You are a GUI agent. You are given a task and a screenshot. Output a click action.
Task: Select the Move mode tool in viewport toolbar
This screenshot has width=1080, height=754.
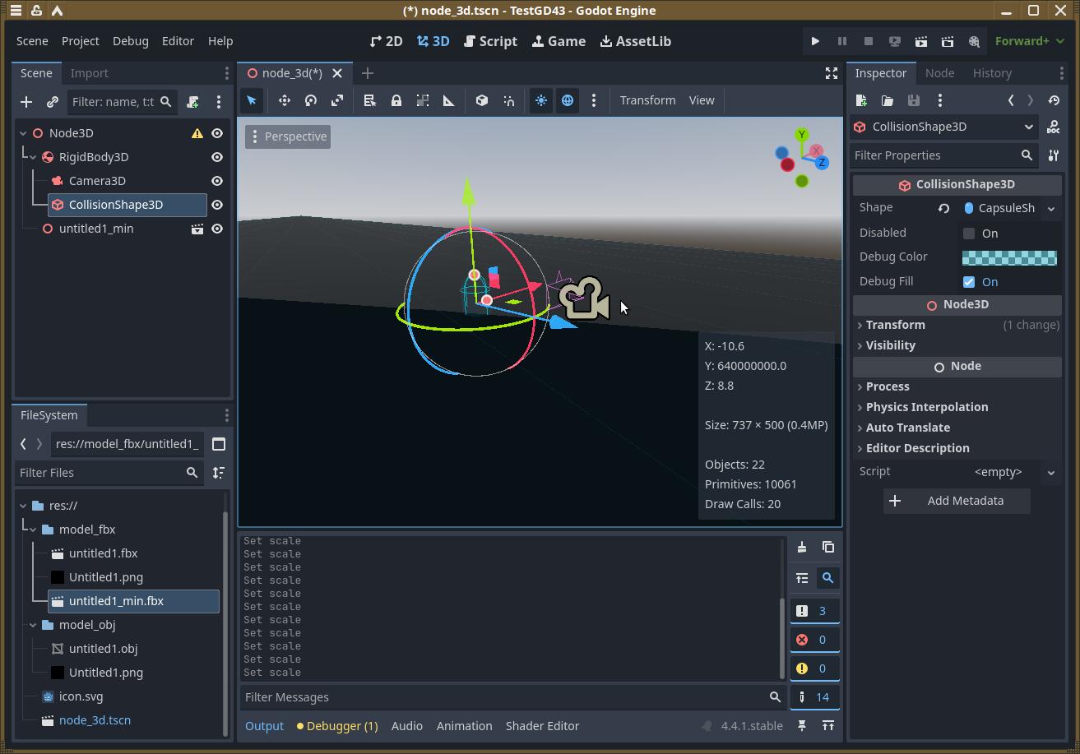pyautogui.click(x=285, y=100)
